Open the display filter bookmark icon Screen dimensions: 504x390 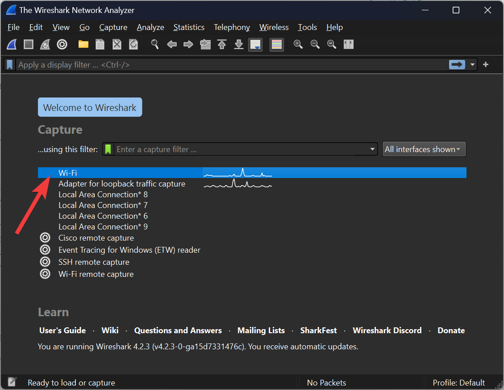click(x=9, y=64)
